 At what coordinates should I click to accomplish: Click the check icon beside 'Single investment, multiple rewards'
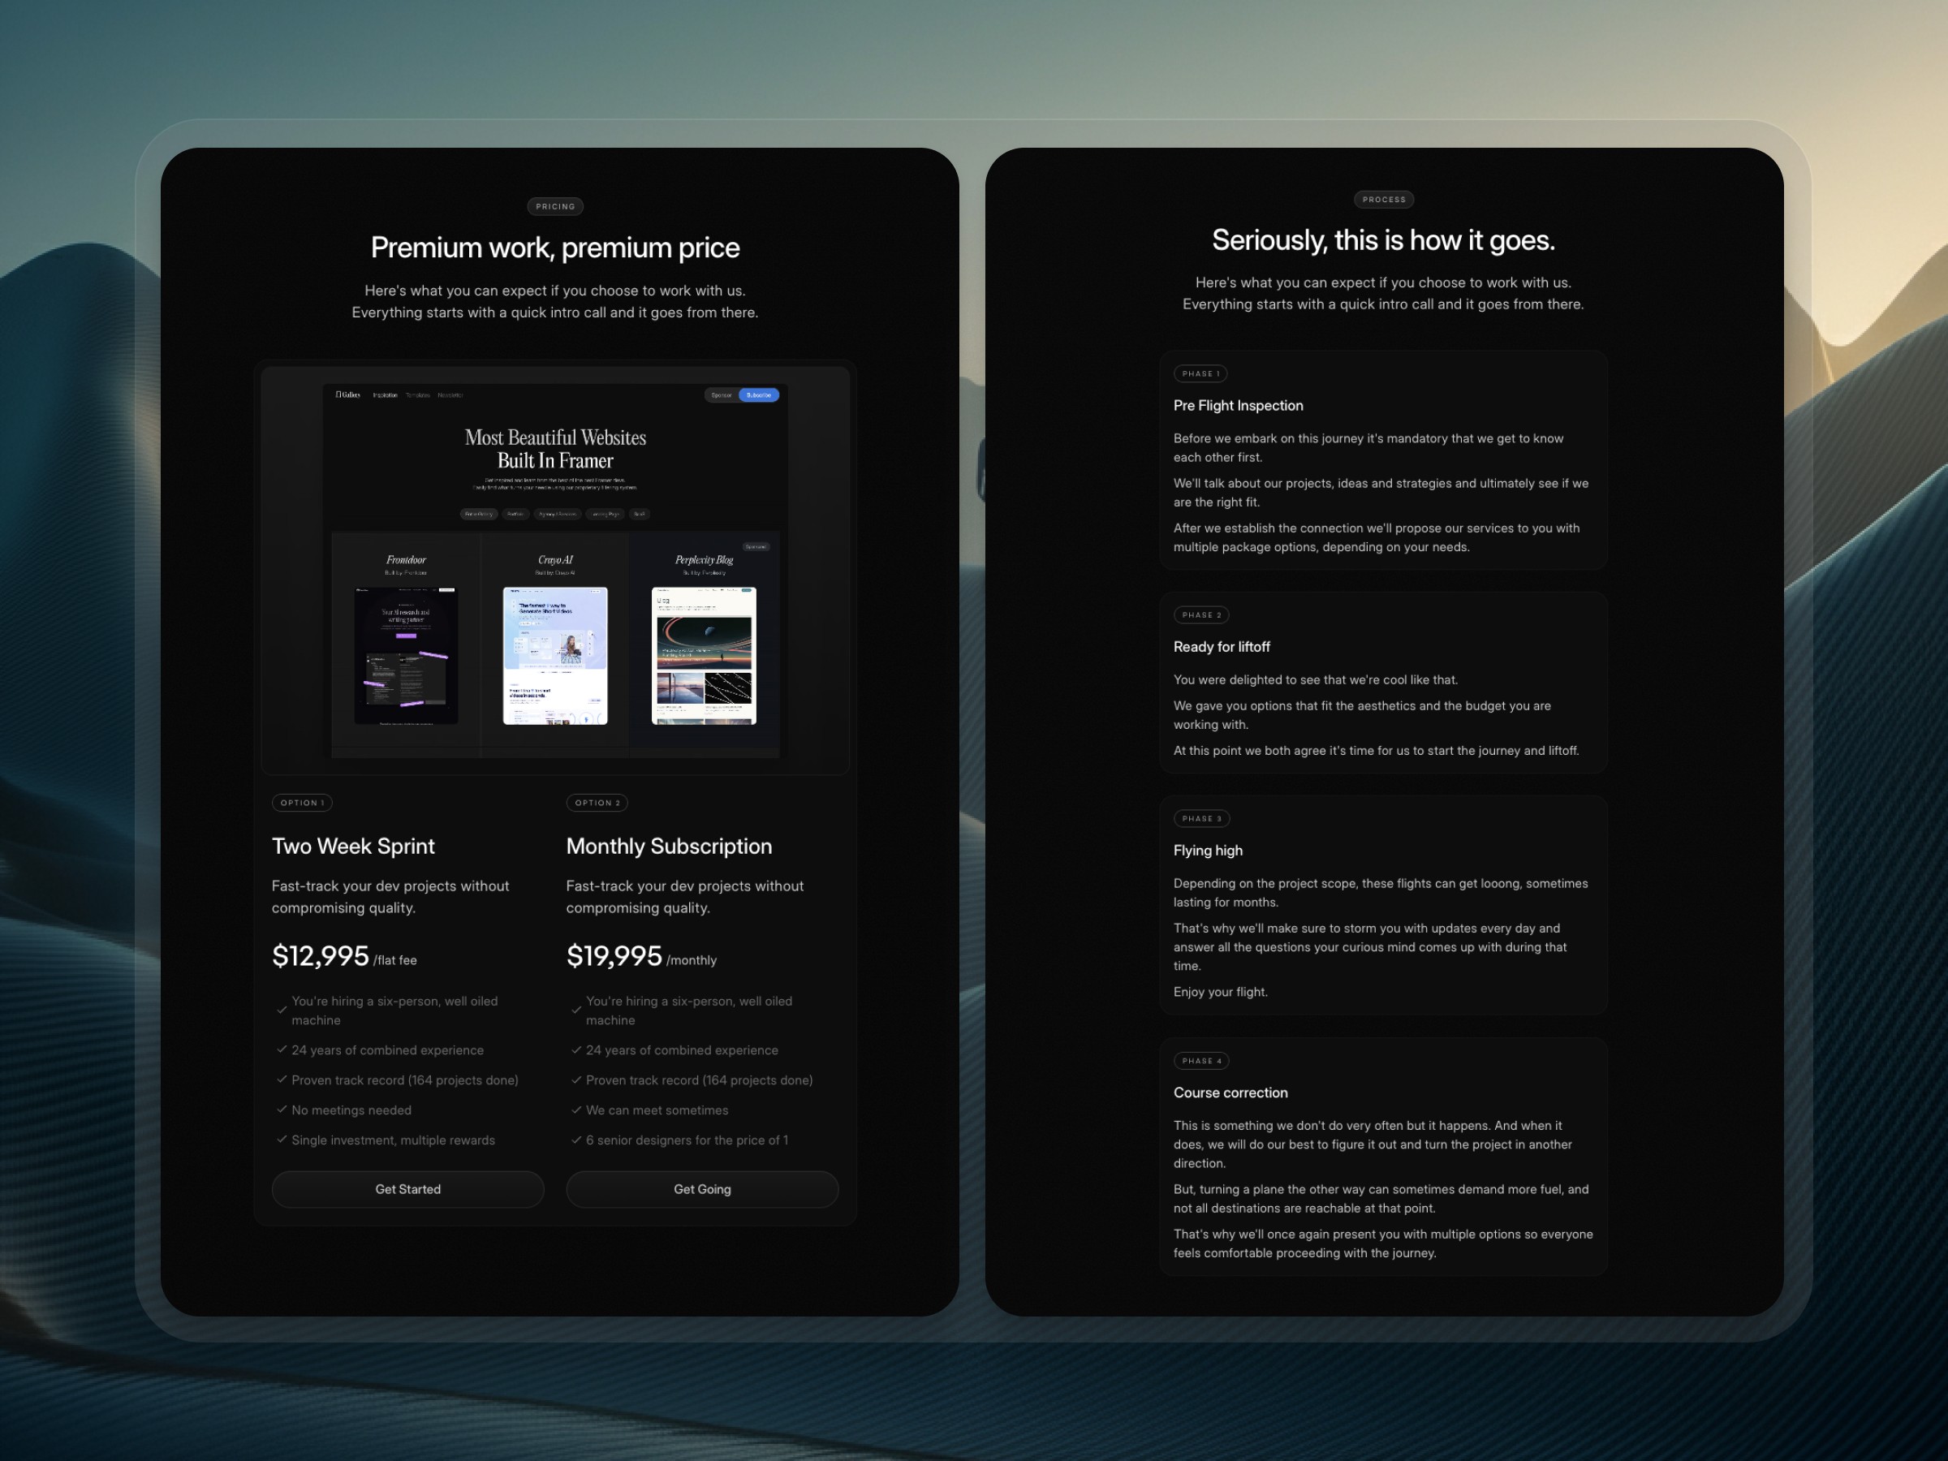click(282, 1140)
